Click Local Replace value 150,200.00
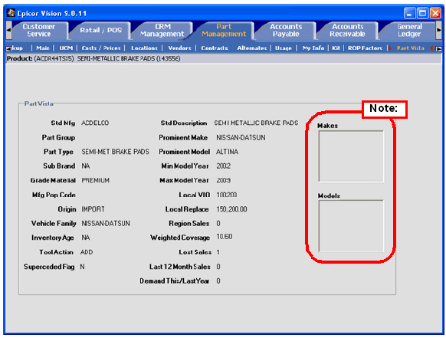The image size is (446, 338). tap(231, 209)
